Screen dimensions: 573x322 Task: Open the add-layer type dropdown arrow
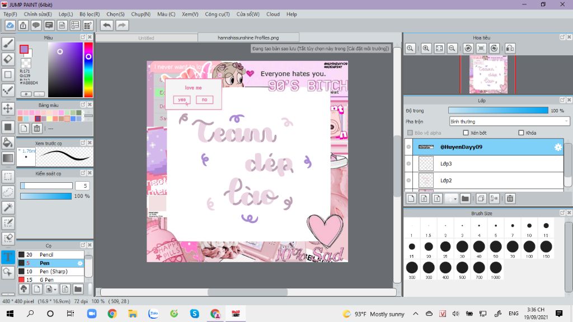click(452, 198)
